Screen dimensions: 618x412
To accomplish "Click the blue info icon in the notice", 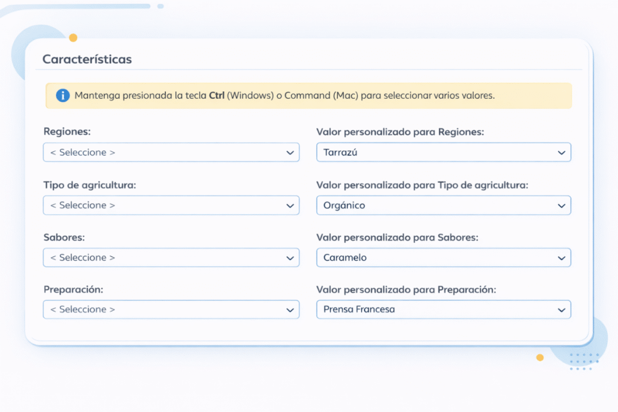I will pos(63,95).
